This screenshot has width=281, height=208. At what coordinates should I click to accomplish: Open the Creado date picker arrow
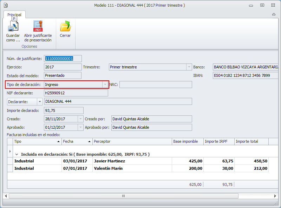click(81, 119)
